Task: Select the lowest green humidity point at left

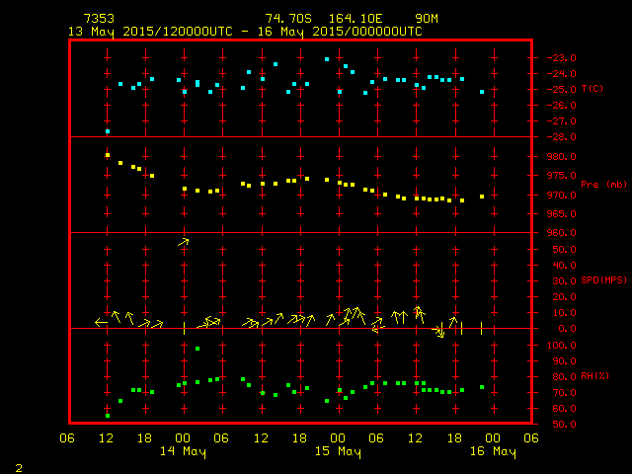Action: pyautogui.click(x=108, y=416)
